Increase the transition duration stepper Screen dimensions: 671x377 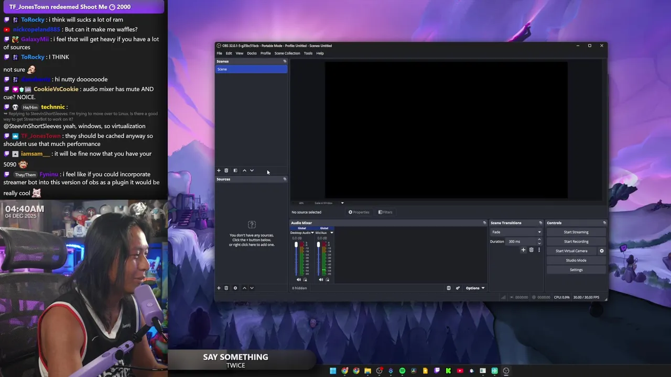click(539, 240)
